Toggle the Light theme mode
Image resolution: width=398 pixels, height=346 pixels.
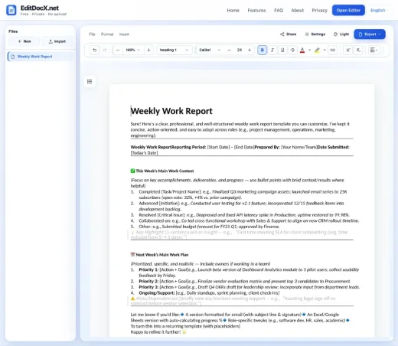click(x=341, y=34)
